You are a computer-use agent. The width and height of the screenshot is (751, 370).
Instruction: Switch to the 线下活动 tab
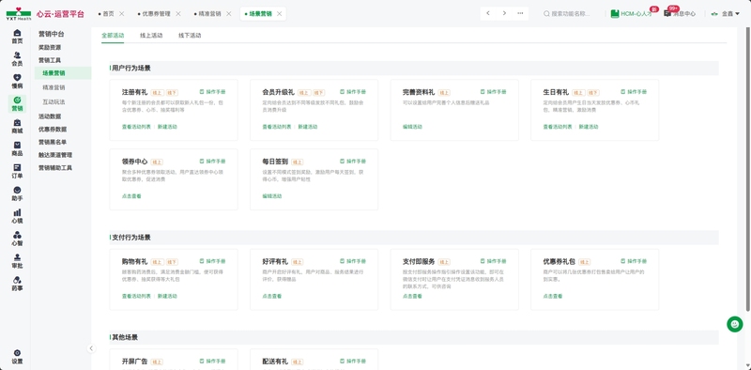pos(190,35)
